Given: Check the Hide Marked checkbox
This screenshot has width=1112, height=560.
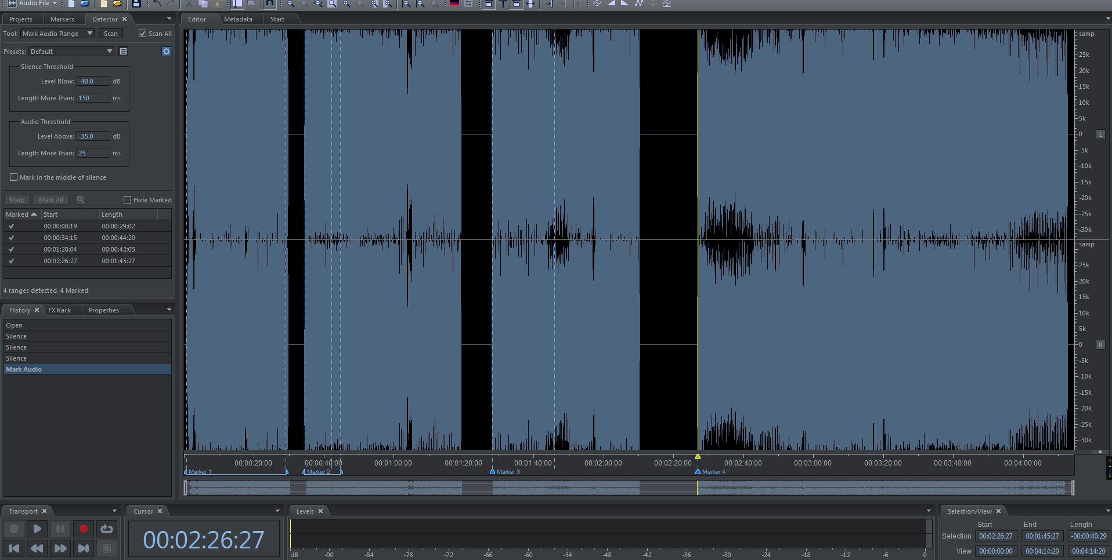Looking at the screenshot, I should [x=128, y=200].
